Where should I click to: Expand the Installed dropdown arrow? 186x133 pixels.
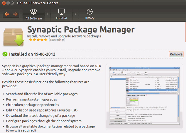(x=75, y=14)
